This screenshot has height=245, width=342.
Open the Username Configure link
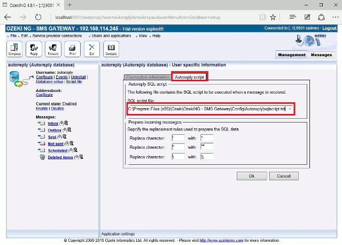pos(44,77)
